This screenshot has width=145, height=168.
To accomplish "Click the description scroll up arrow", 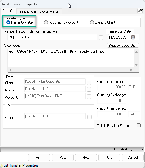I will pyautogui.click(x=136, y=52).
